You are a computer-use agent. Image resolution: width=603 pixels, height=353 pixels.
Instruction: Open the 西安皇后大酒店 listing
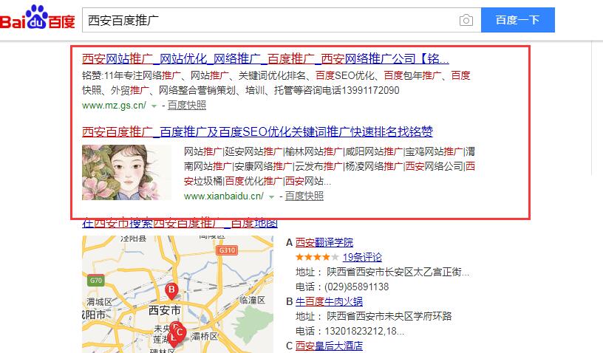[x=330, y=346]
